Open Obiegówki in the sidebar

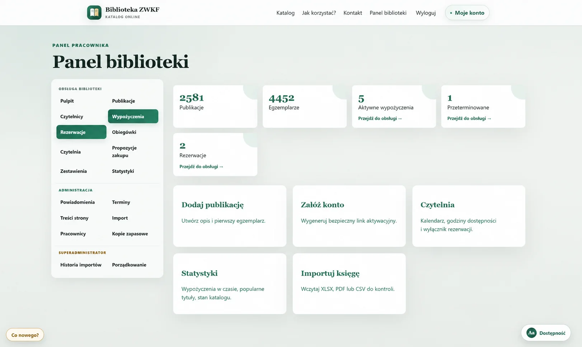click(x=133, y=132)
